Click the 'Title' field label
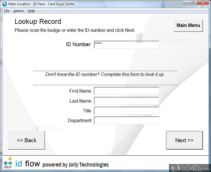The width and height of the screenshot is (211, 172). [x=87, y=111]
